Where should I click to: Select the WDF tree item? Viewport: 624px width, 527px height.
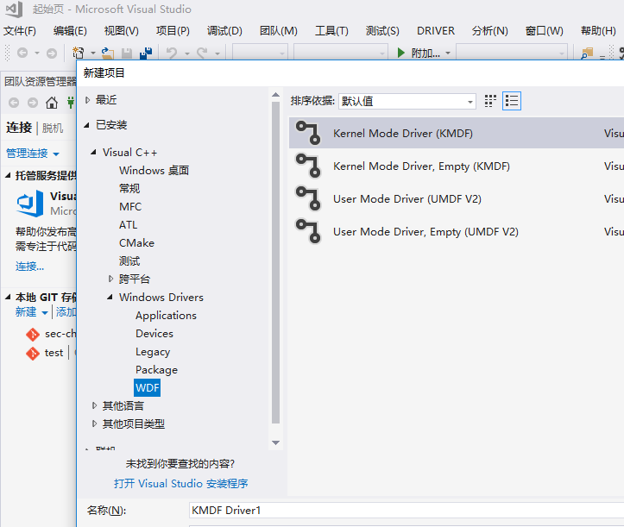click(148, 388)
